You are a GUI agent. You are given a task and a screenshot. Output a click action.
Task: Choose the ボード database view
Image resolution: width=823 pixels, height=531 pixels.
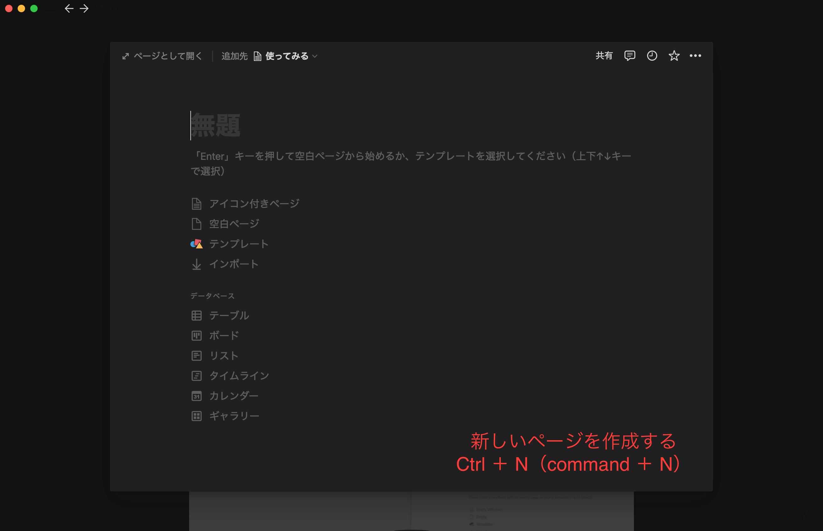click(224, 335)
